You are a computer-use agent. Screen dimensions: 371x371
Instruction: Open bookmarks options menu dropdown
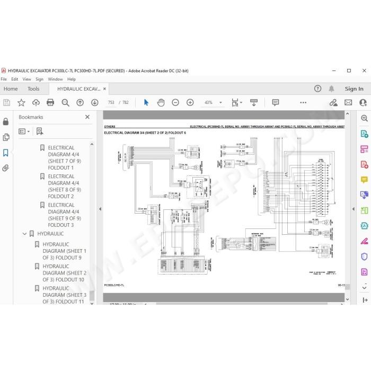click(x=24, y=131)
